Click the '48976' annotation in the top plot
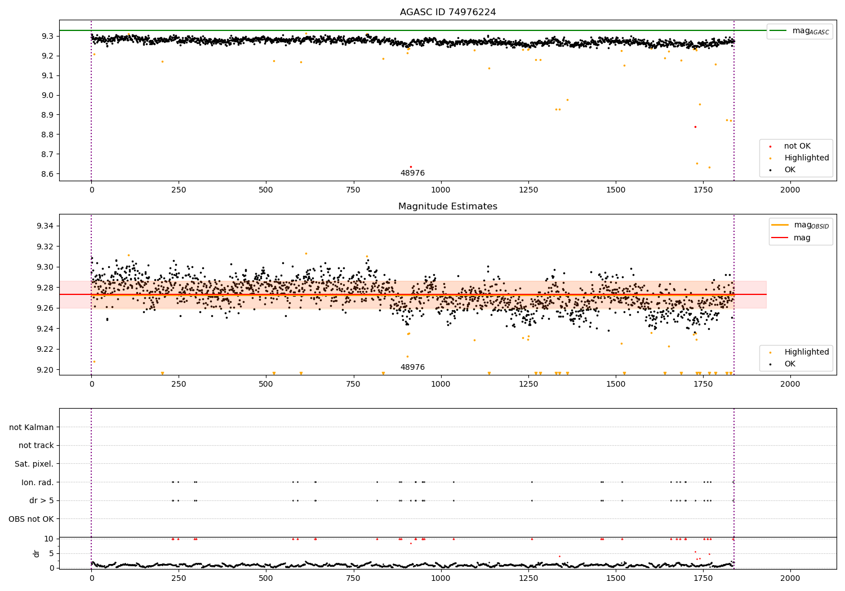 click(x=412, y=173)
